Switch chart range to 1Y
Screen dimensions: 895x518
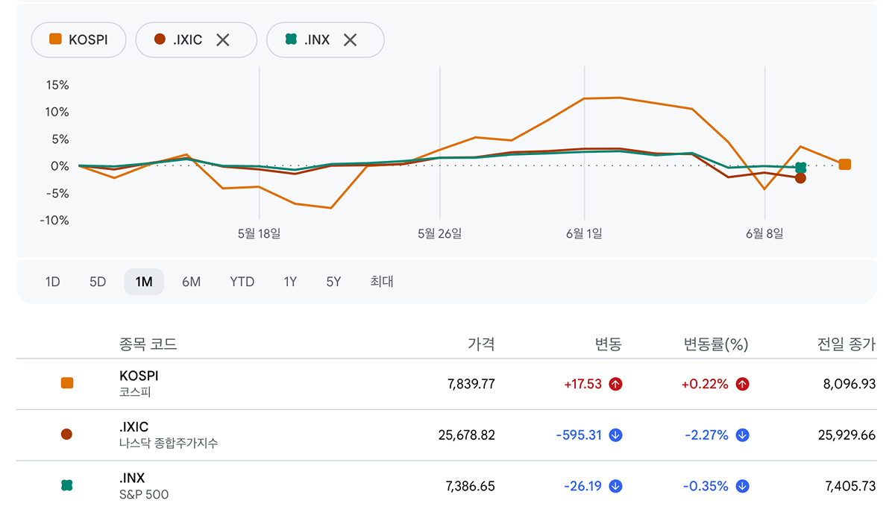(x=290, y=282)
